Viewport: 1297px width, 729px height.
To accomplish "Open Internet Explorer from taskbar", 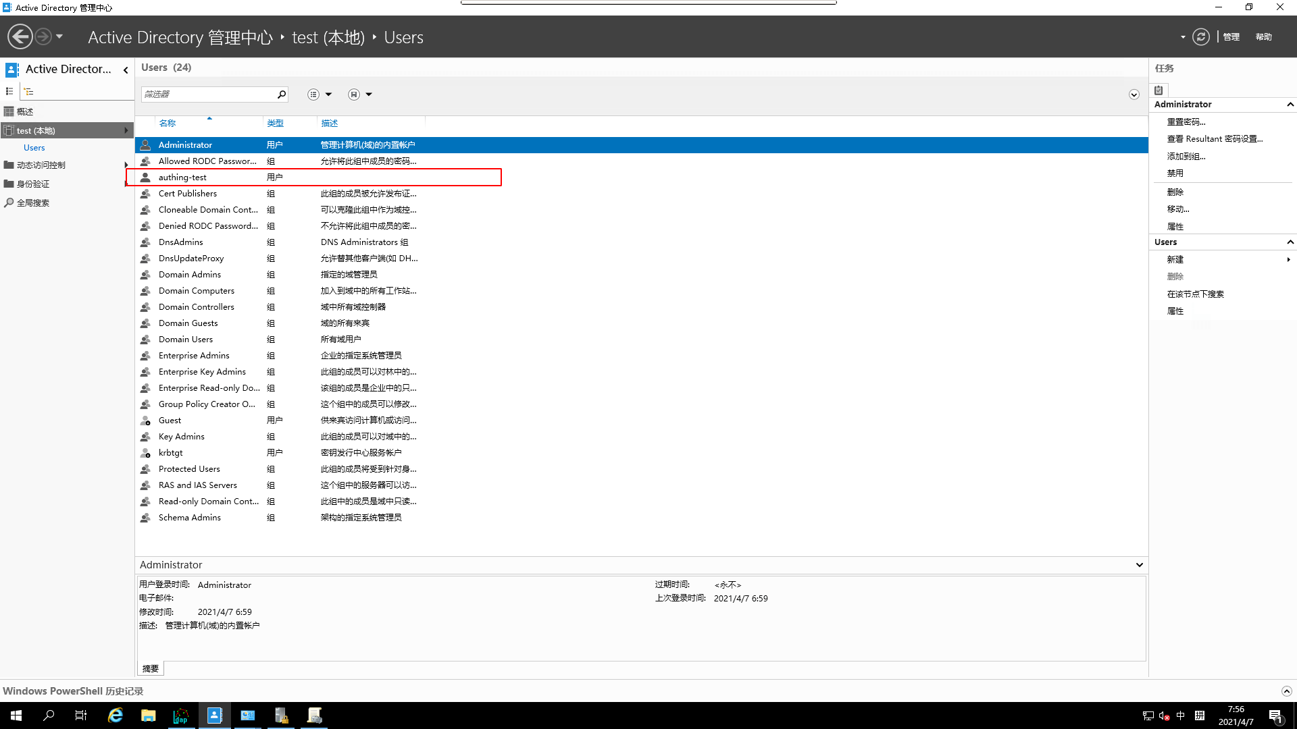I will pos(116,715).
